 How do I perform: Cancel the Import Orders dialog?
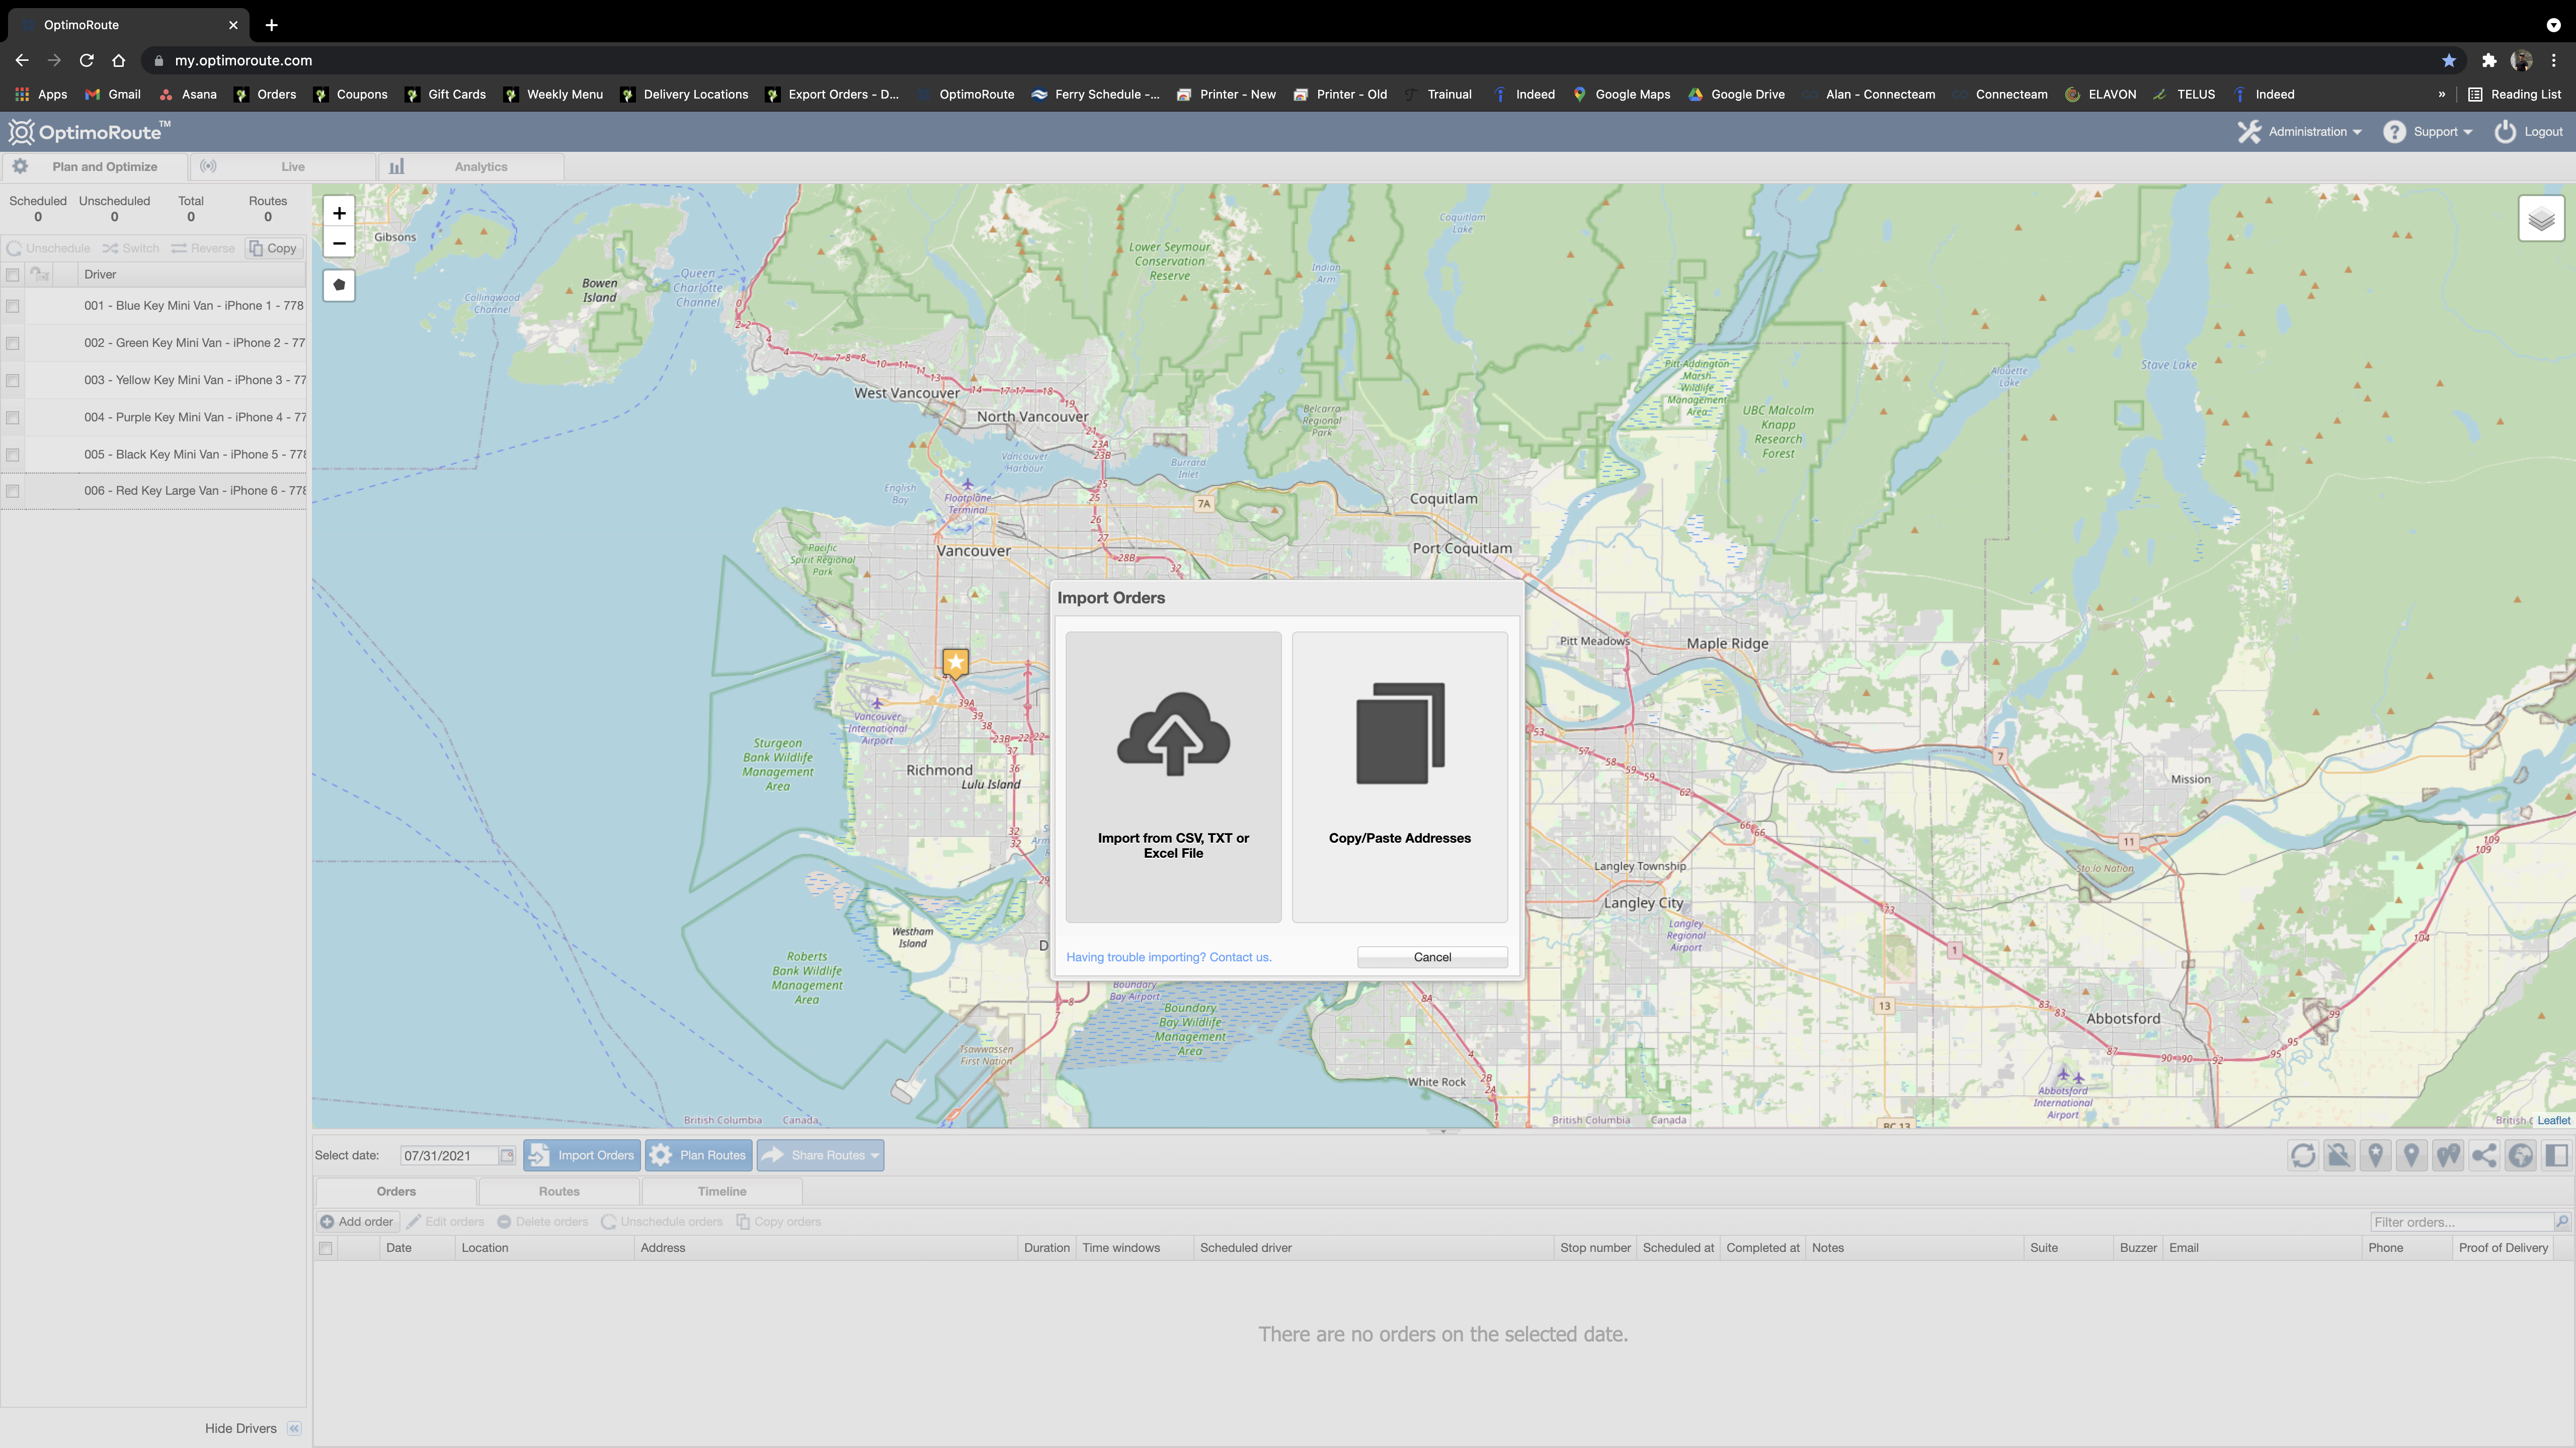1431,957
